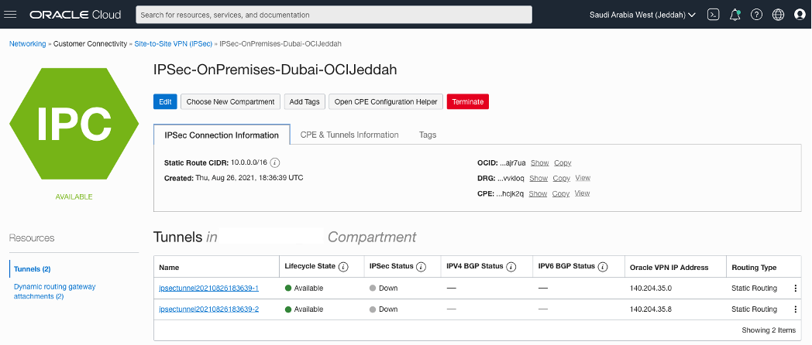Click IP address 140.204.35.0

click(651, 288)
